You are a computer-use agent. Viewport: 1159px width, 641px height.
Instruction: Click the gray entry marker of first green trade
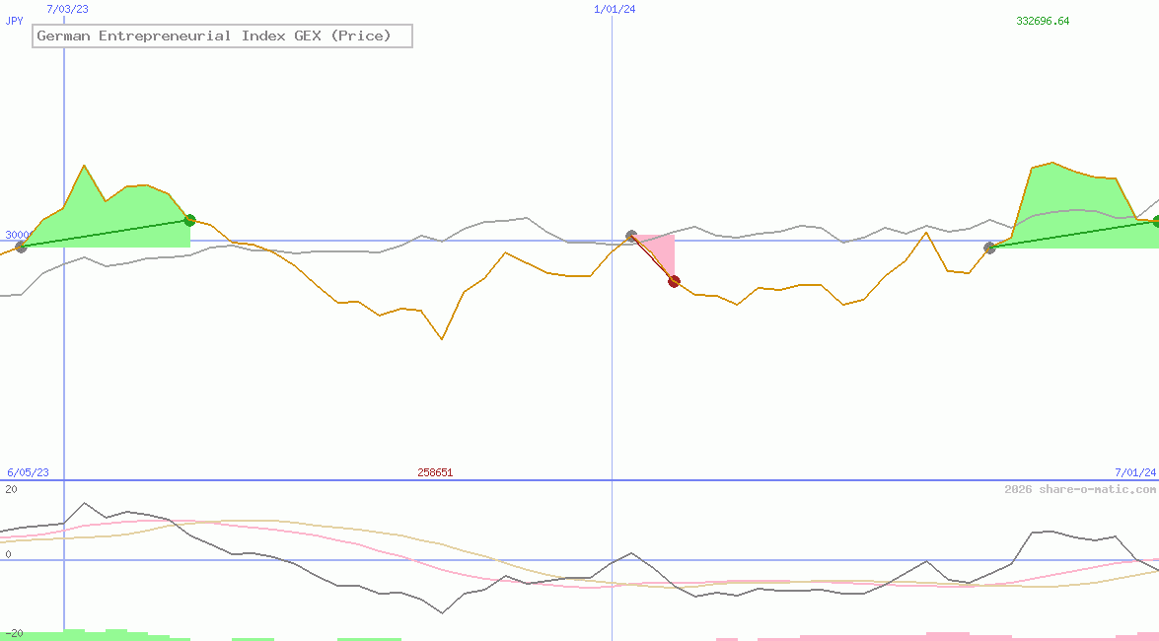coord(21,247)
